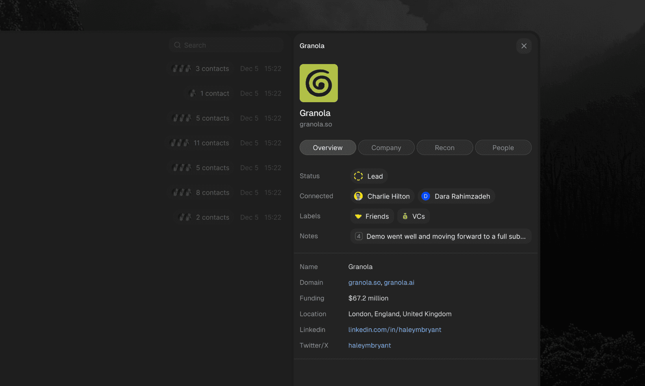Screen dimensions: 645x386
Task: Click the Friends label chip
Action: coord(372,216)
